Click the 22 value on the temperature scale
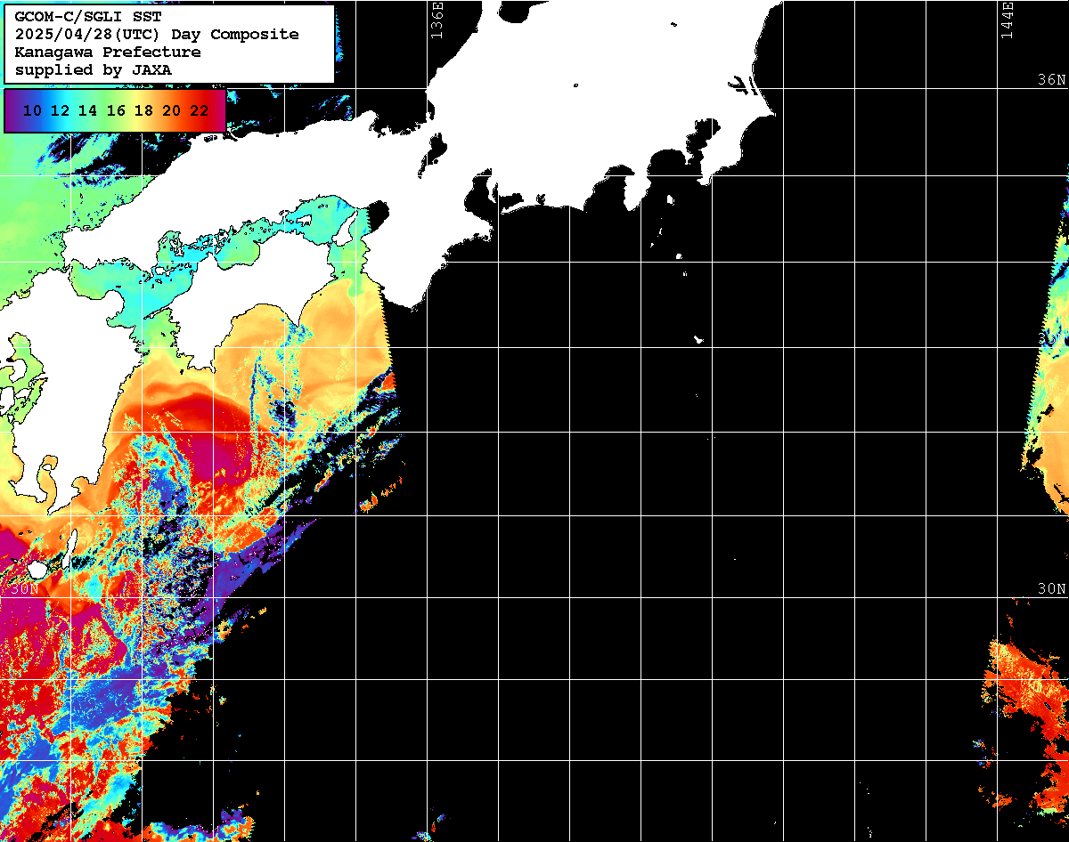 pyautogui.click(x=199, y=110)
